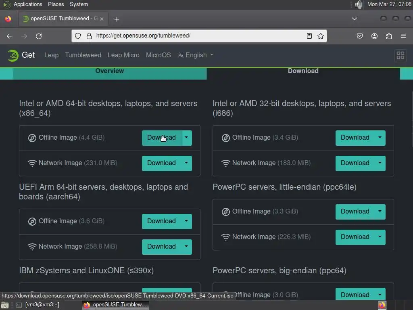Download ppc64le Network Image 226.3 MiB

click(355, 237)
